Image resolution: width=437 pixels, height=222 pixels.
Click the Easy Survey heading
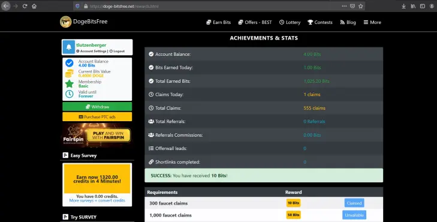83,155
